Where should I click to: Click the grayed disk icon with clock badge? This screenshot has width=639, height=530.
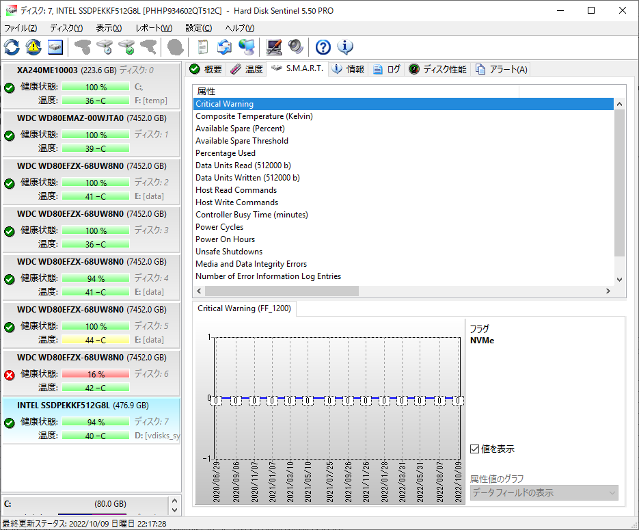pos(105,47)
